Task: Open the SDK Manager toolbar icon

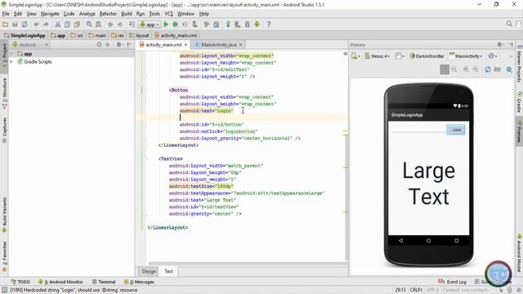Action: pyautogui.click(x=247, y=24)
